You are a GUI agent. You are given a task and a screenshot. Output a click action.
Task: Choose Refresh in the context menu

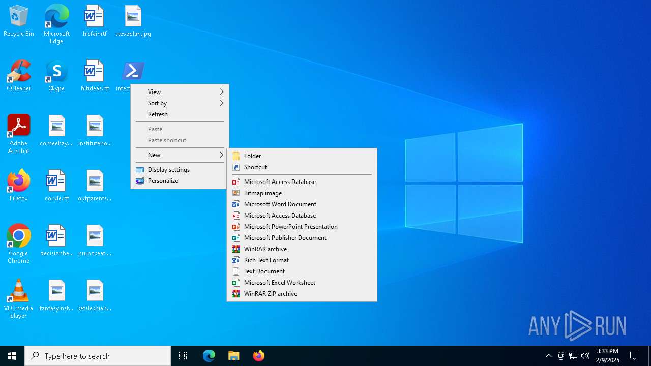point(180,114)
